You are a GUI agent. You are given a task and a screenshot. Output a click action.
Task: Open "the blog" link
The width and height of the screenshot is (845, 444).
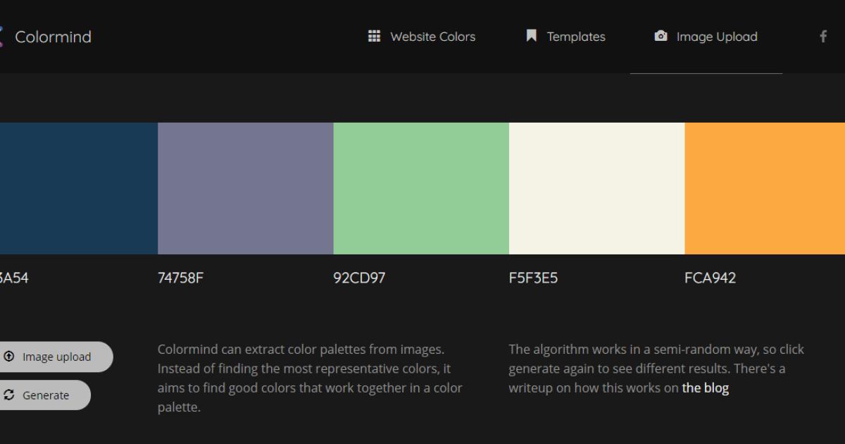(x=705, y=388)
